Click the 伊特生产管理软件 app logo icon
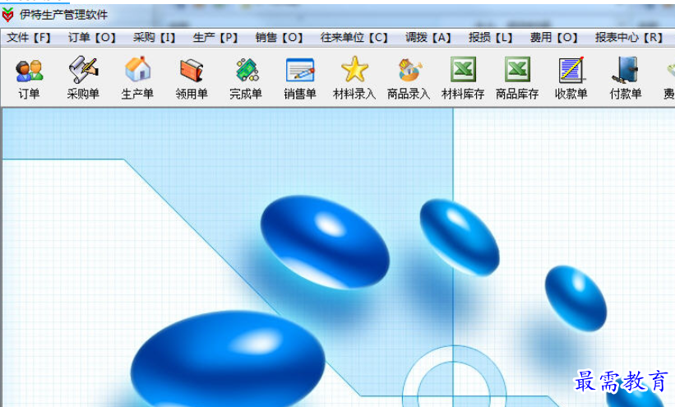This screenshot has width=675, height=407. coord(7,15)
